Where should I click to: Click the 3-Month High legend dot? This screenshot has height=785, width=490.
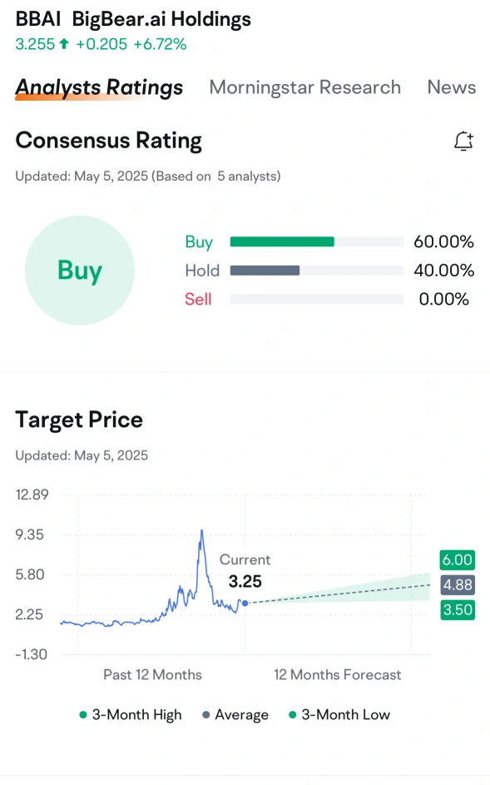83,715
